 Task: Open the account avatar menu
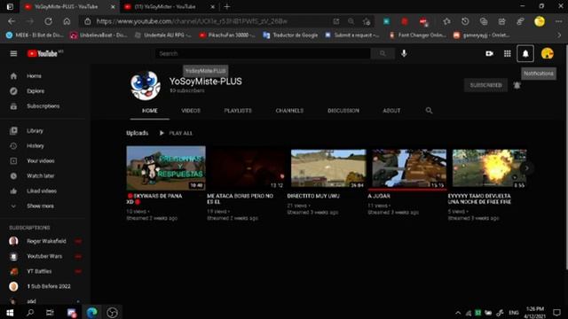tap(547, 53)
